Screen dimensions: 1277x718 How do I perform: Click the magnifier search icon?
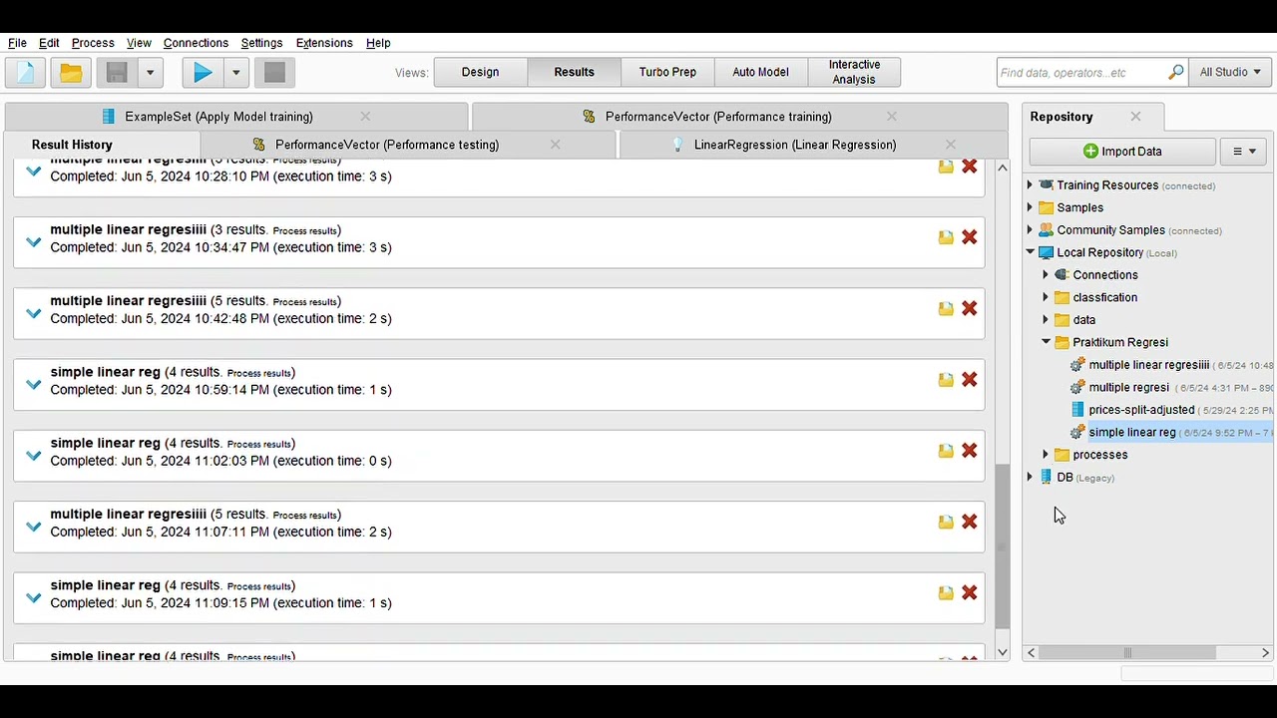click(1176, 72)
